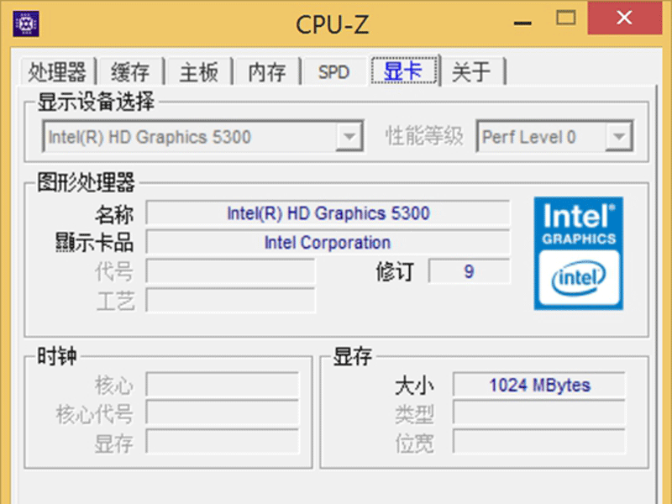
Task: Click the 修订 field showing 9
Action: [x=470, y=271]
